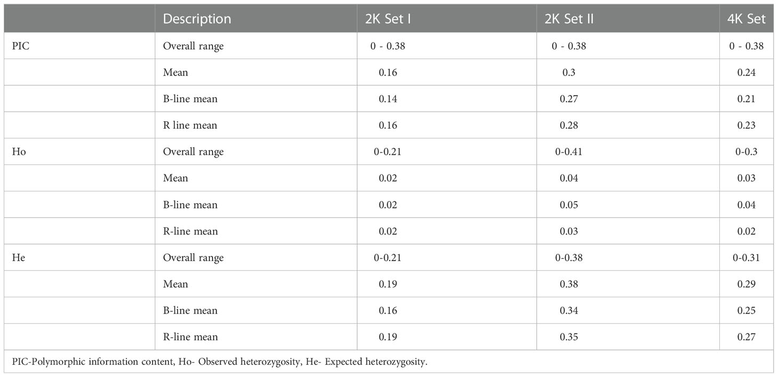Screen dimensions: 778x377
Task: Click the 4K Set column header
Action: click(x=747, y=19)
